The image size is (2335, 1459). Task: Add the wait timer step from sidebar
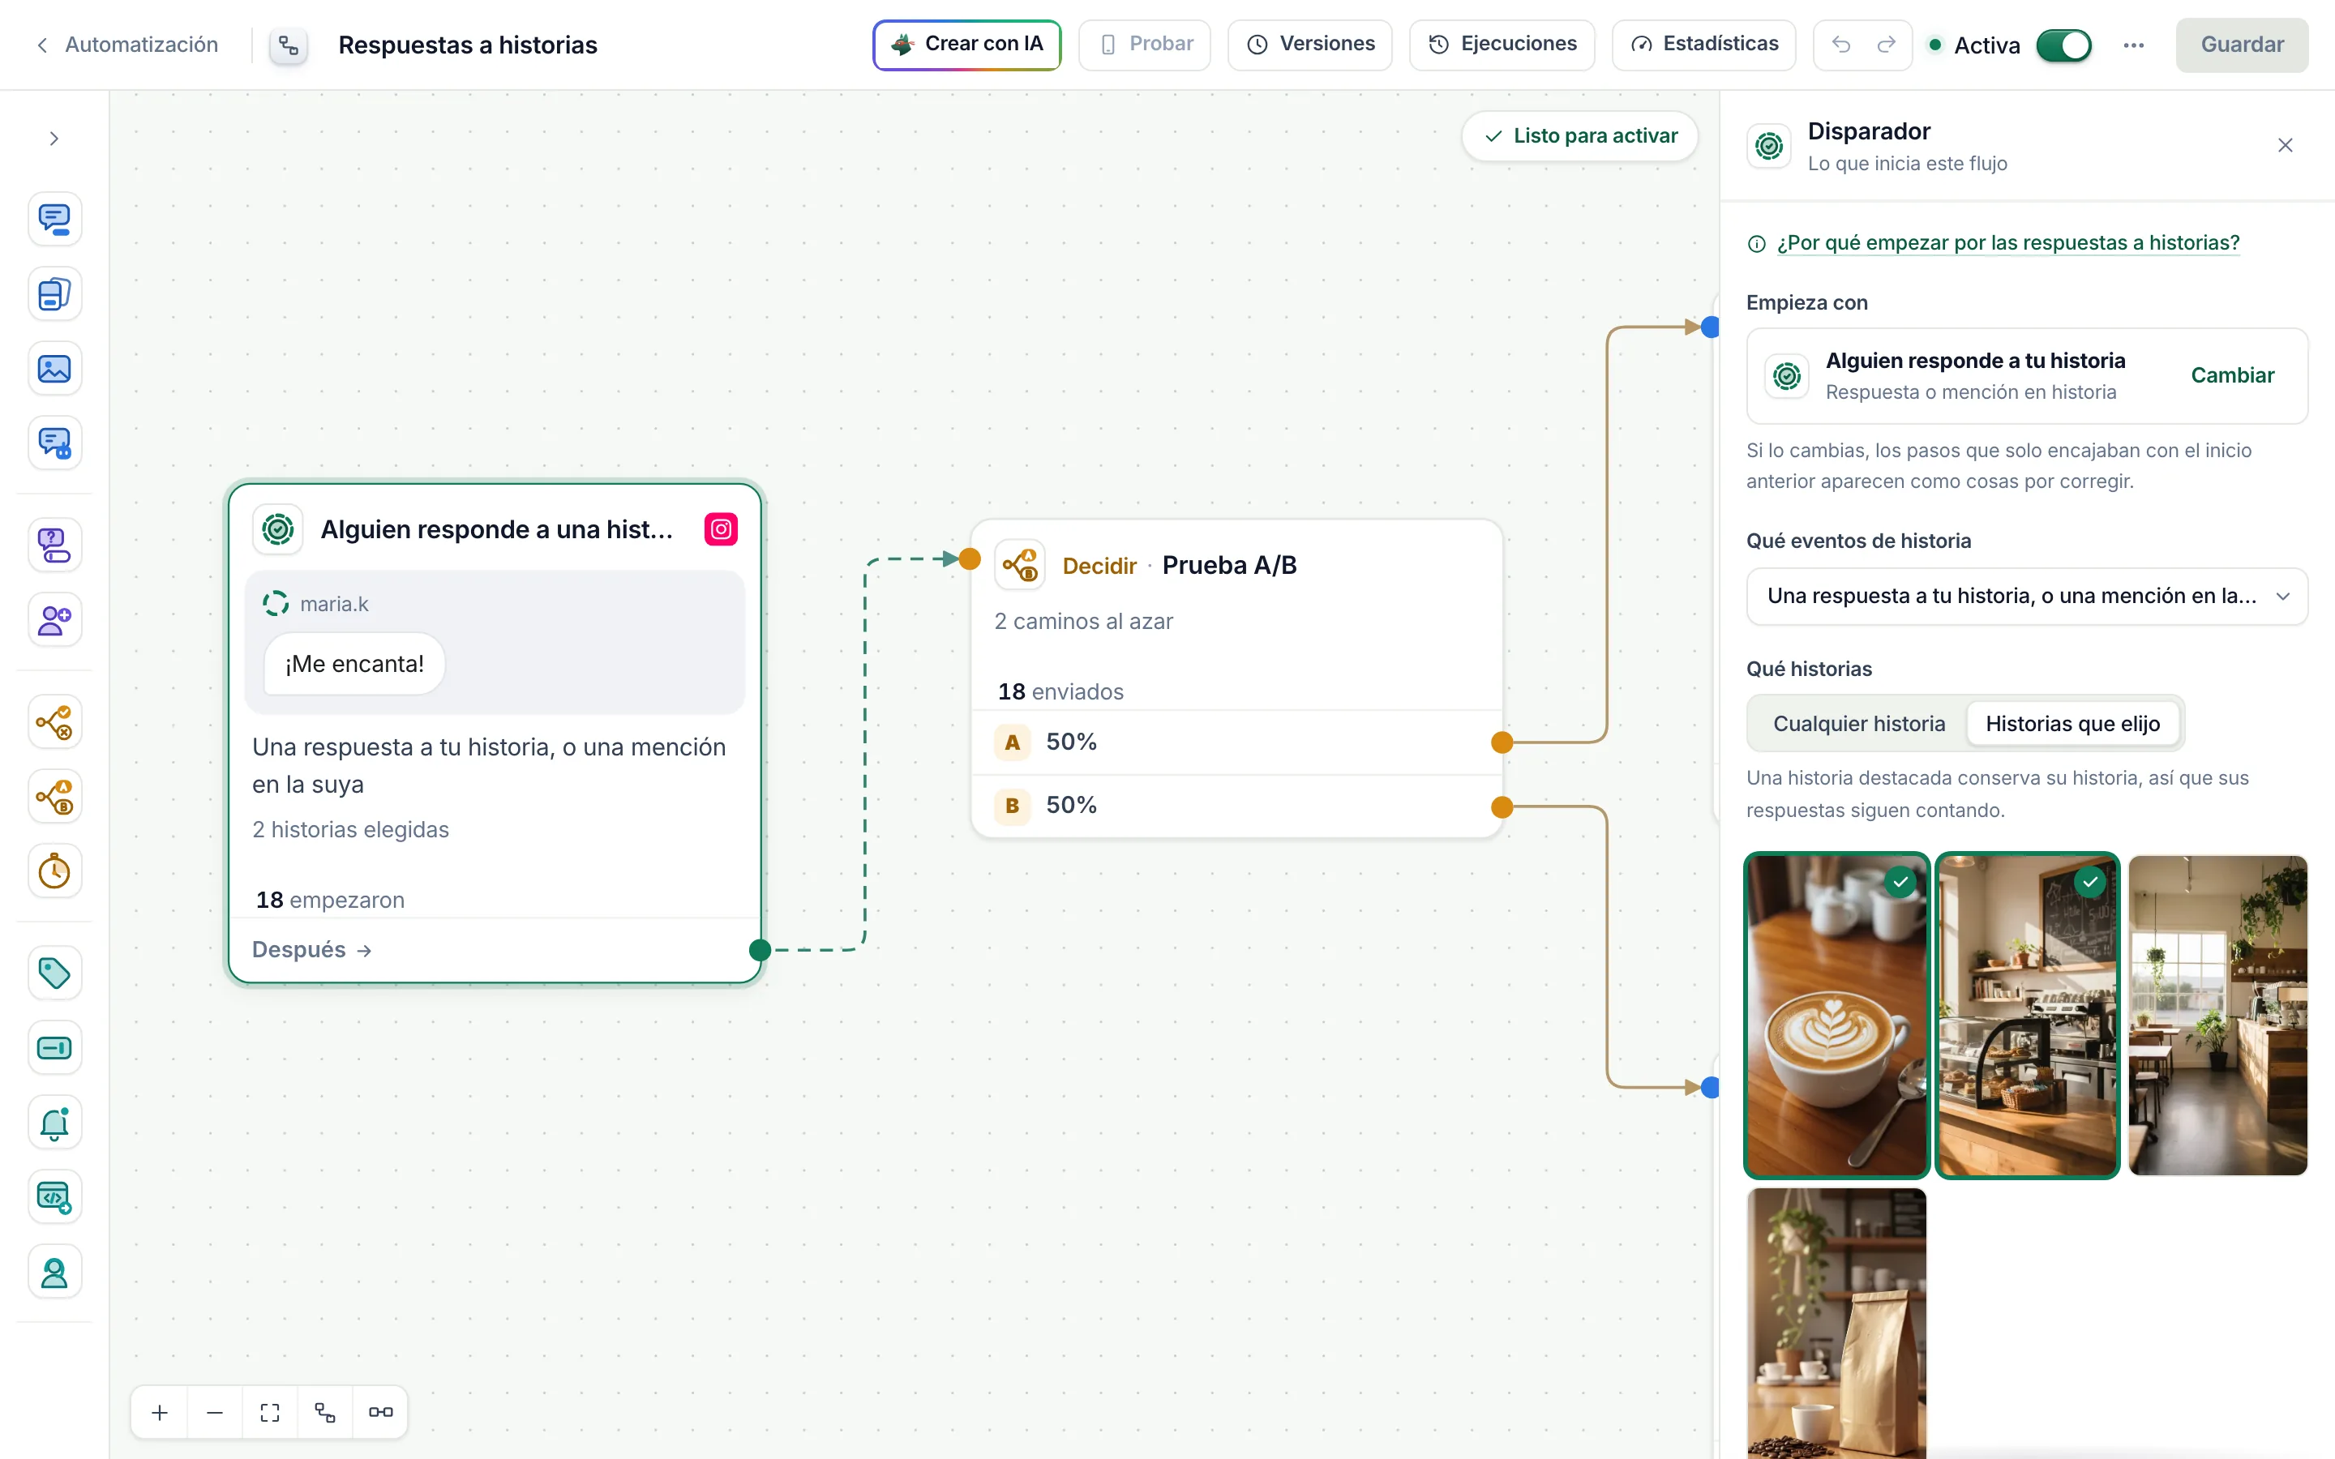54,871
